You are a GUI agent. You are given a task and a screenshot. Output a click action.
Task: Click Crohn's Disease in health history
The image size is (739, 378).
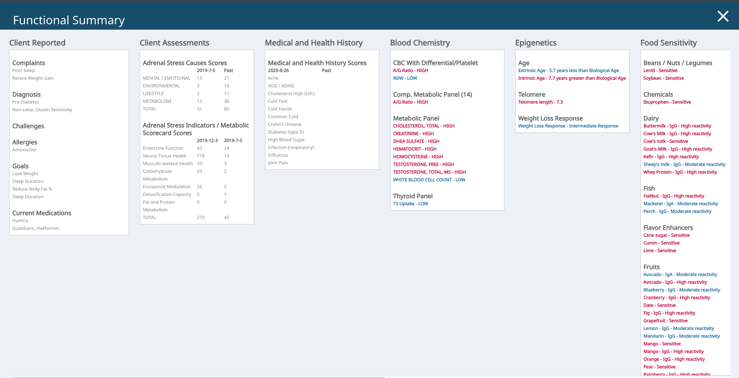pyautogui.click(x=285, y=124)
